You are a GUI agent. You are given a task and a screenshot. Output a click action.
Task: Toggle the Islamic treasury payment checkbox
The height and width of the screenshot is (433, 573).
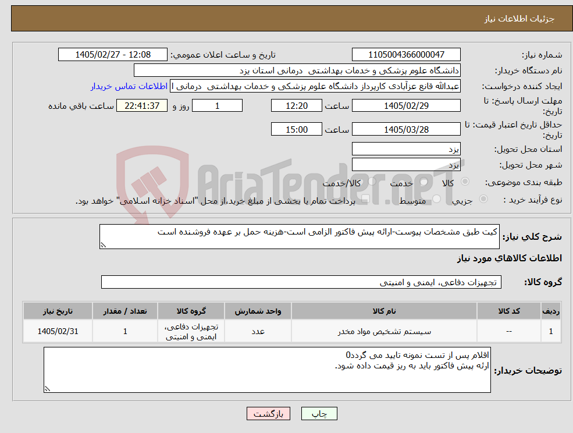(365, 199)
